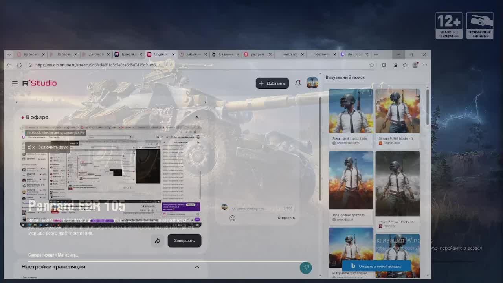This screenshot has width=503, height=283.
Task: Close the Студия R tab
Action: [x=173, y=54]
